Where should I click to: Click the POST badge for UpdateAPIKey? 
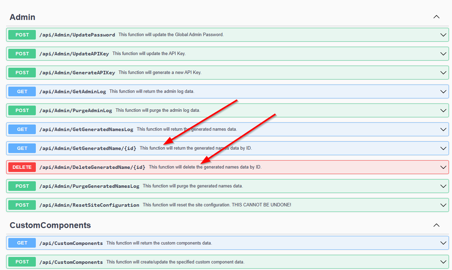coord(22,54)
